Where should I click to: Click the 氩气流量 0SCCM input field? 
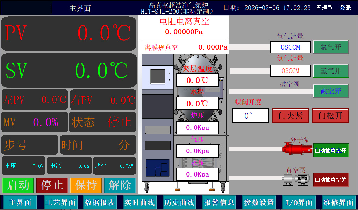(290, 47)
